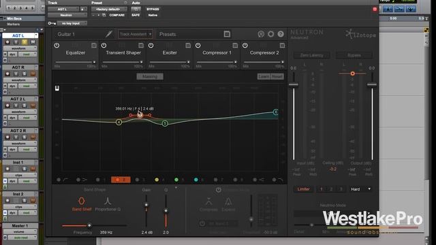
Task: Toggle the Transient Shaper power button
Action: point(104,46)
